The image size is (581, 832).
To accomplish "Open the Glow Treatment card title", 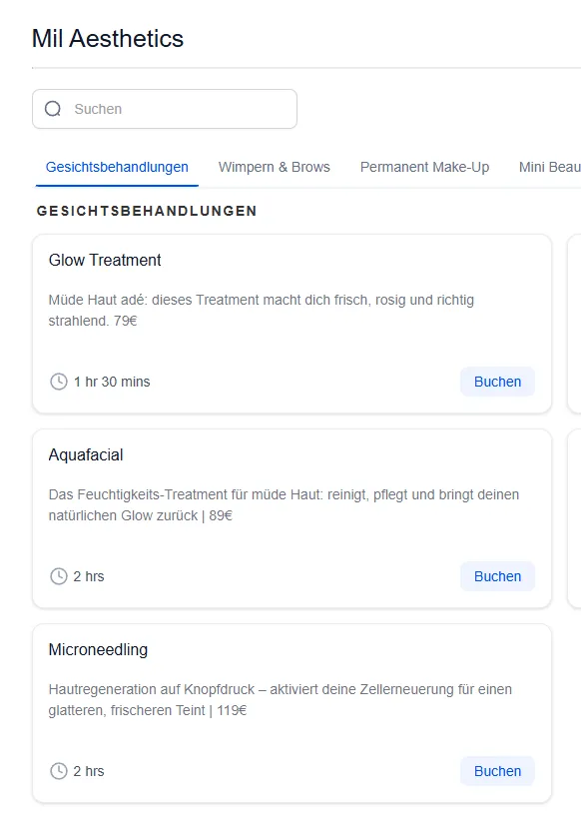I will tap(105, 260).
